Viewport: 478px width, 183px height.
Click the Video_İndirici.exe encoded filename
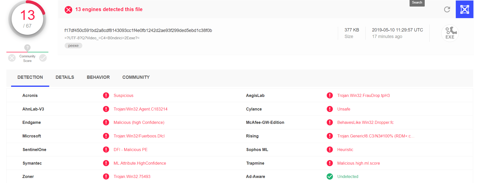pyautogui.click(x=102, y=38)
